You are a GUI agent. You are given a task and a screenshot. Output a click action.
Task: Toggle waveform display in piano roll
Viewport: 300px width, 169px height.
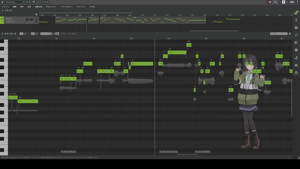pyautogui.click(x=50, y=34)
